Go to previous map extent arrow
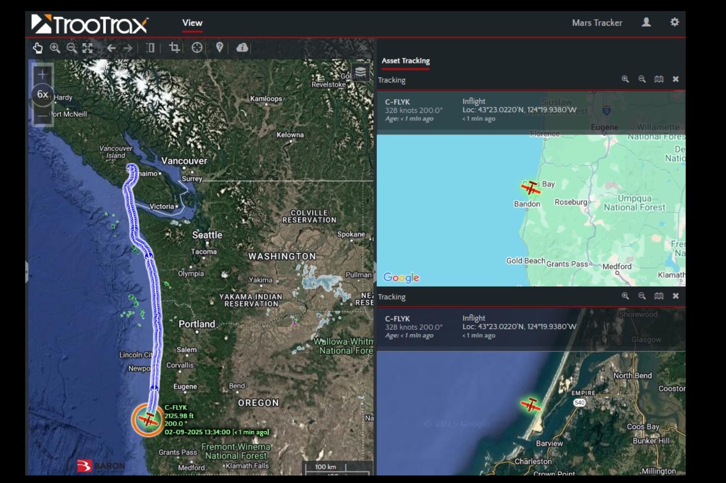726x483 pixels. point(111,48)
